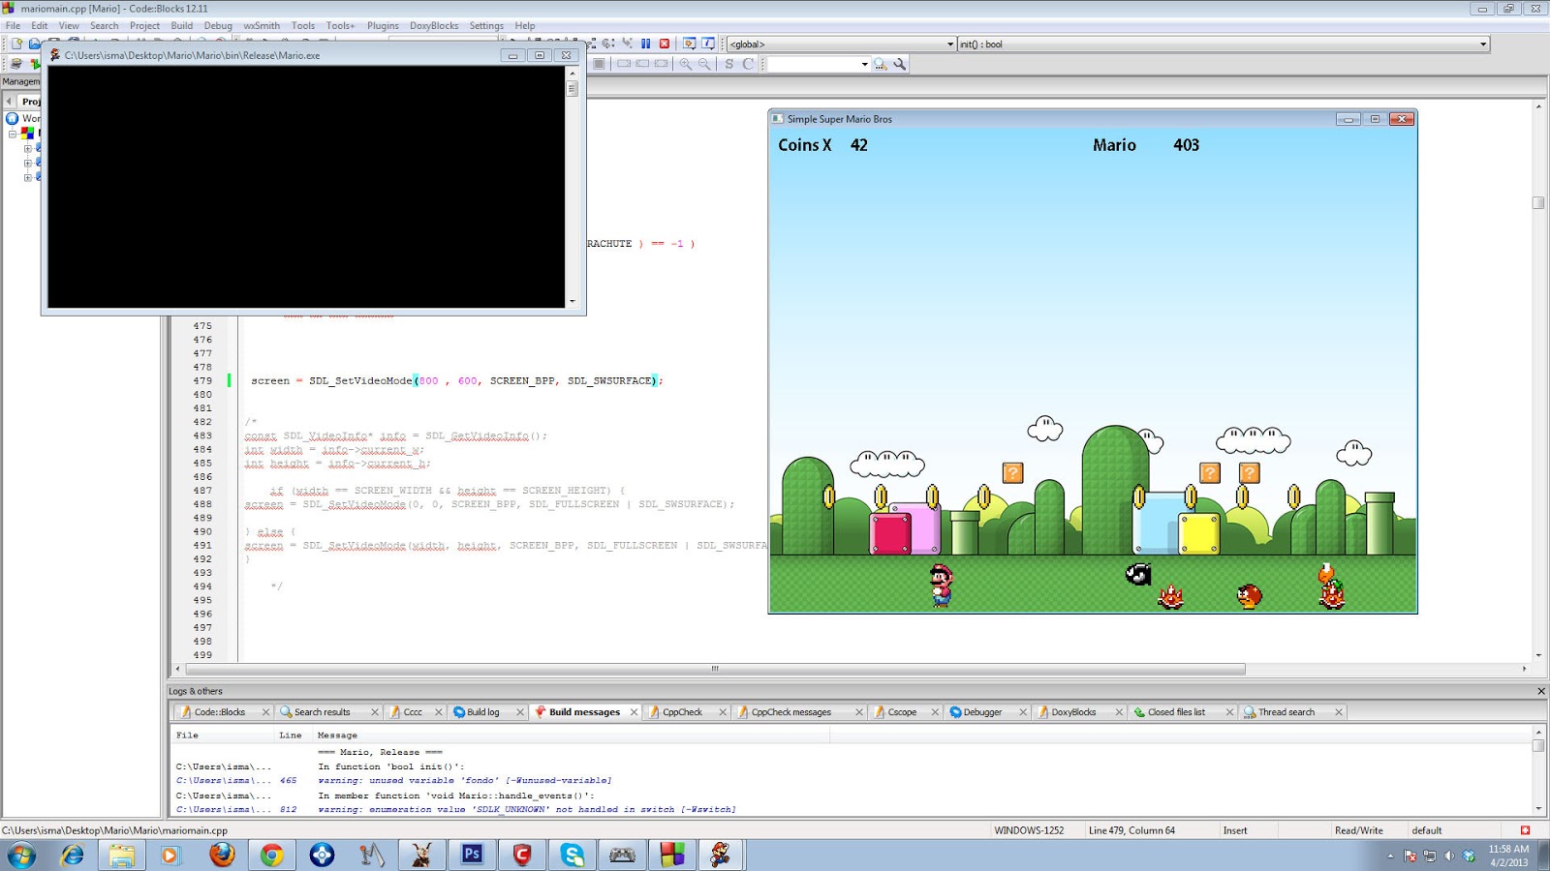
Task: Zoom out using the magnifier minus icon
Action: (x=704, y=64)
